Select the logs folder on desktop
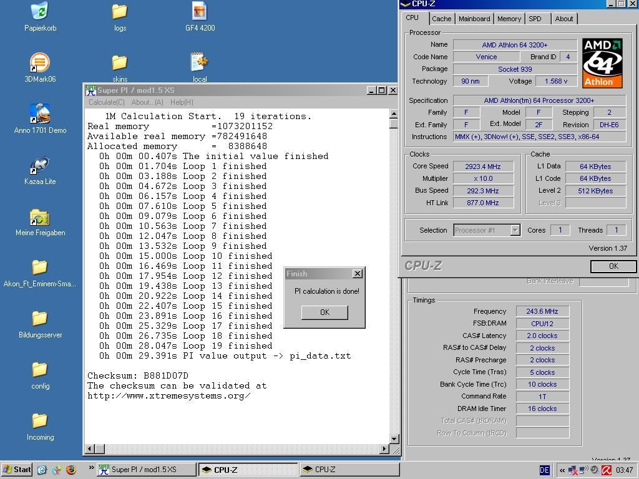 click(120, 11)
